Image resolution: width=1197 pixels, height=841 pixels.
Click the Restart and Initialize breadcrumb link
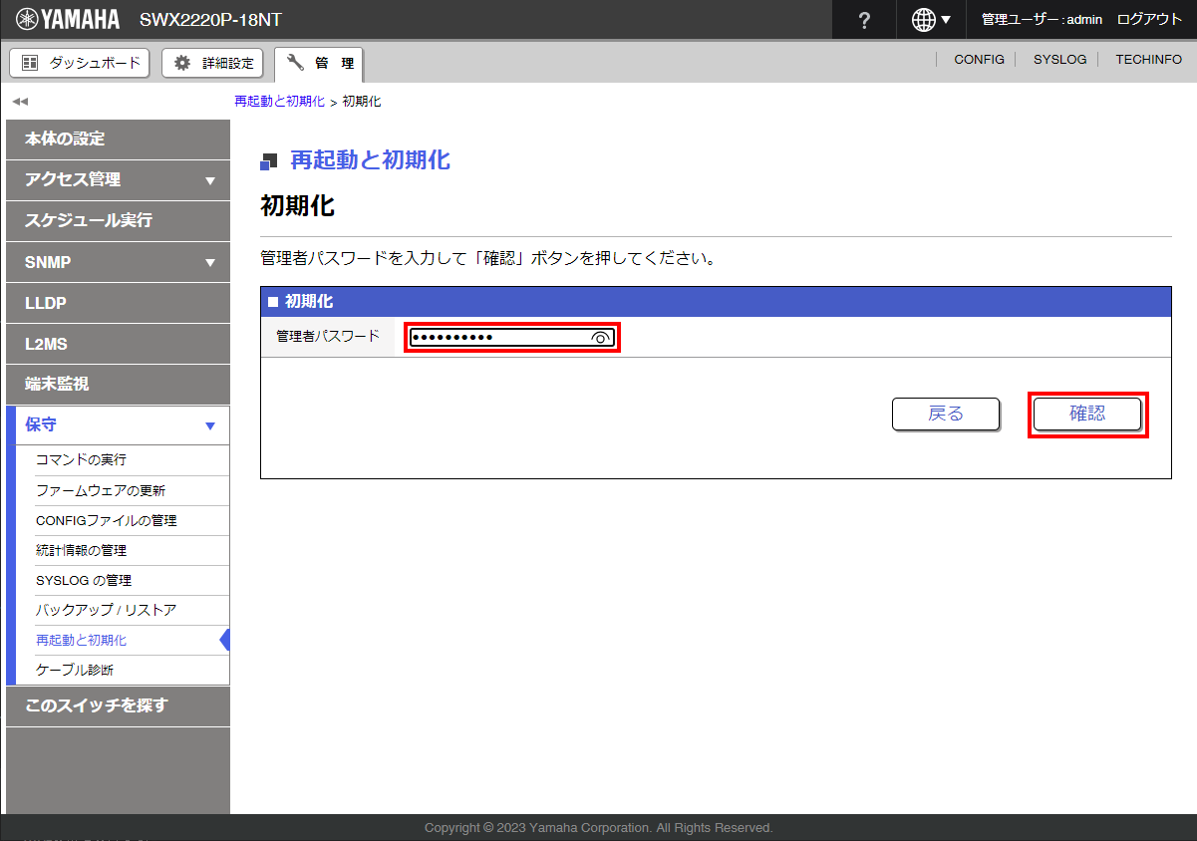[x=279, y=102]
